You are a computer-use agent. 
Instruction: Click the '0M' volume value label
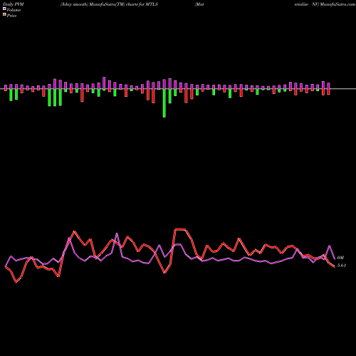tap(340, 258)
